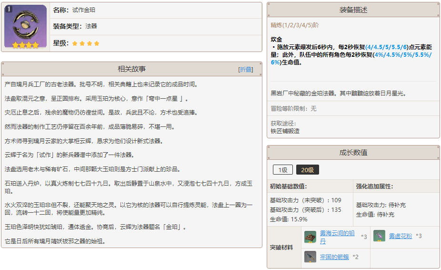Click the story line starting 产自璃月兵工厂
This screenshot has height=270, width=441.
coord(102,84)
